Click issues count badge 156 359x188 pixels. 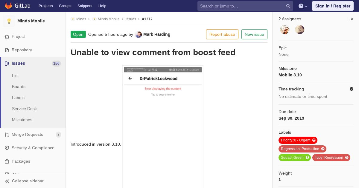point(56,64)
